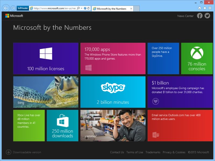Image resolution: width=215 pixels, height=161 pixels.
Task: Click the ©2013 Microsoft text
Action: pyautogui.click(x=198, y=152)
